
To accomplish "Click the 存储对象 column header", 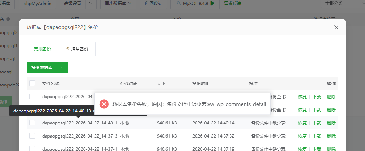I will [129, 83].
